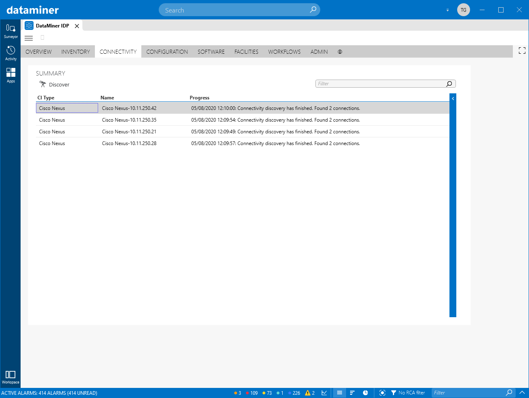Viewport: 529px width, 398px height.
Task: Open the Apps sidebar panel
Action: 10,75
